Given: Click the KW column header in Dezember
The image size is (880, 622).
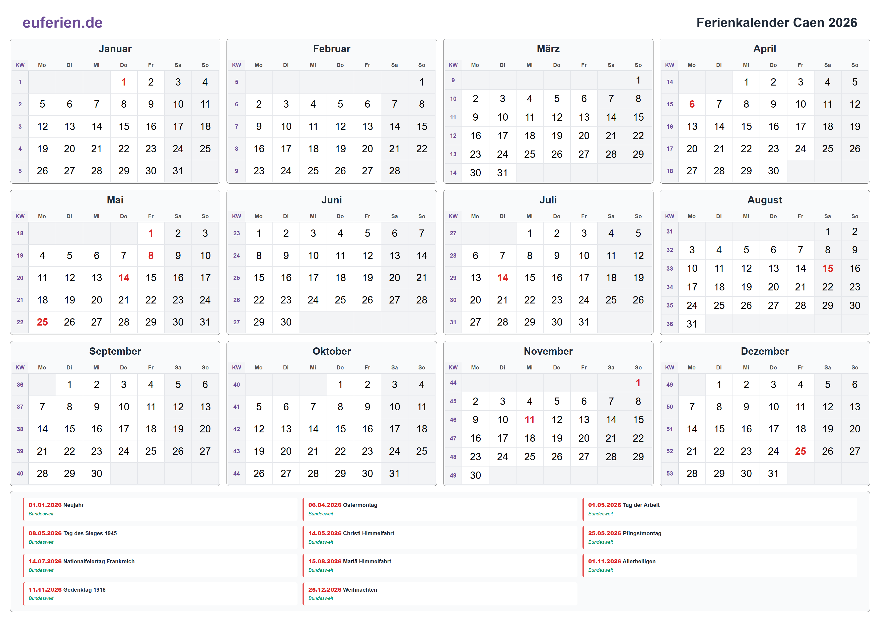Looking at the screenshot, I should 670,367.
